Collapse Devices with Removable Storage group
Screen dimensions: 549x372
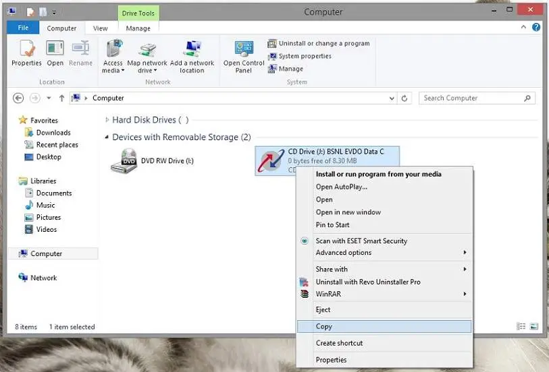point(107,137)
